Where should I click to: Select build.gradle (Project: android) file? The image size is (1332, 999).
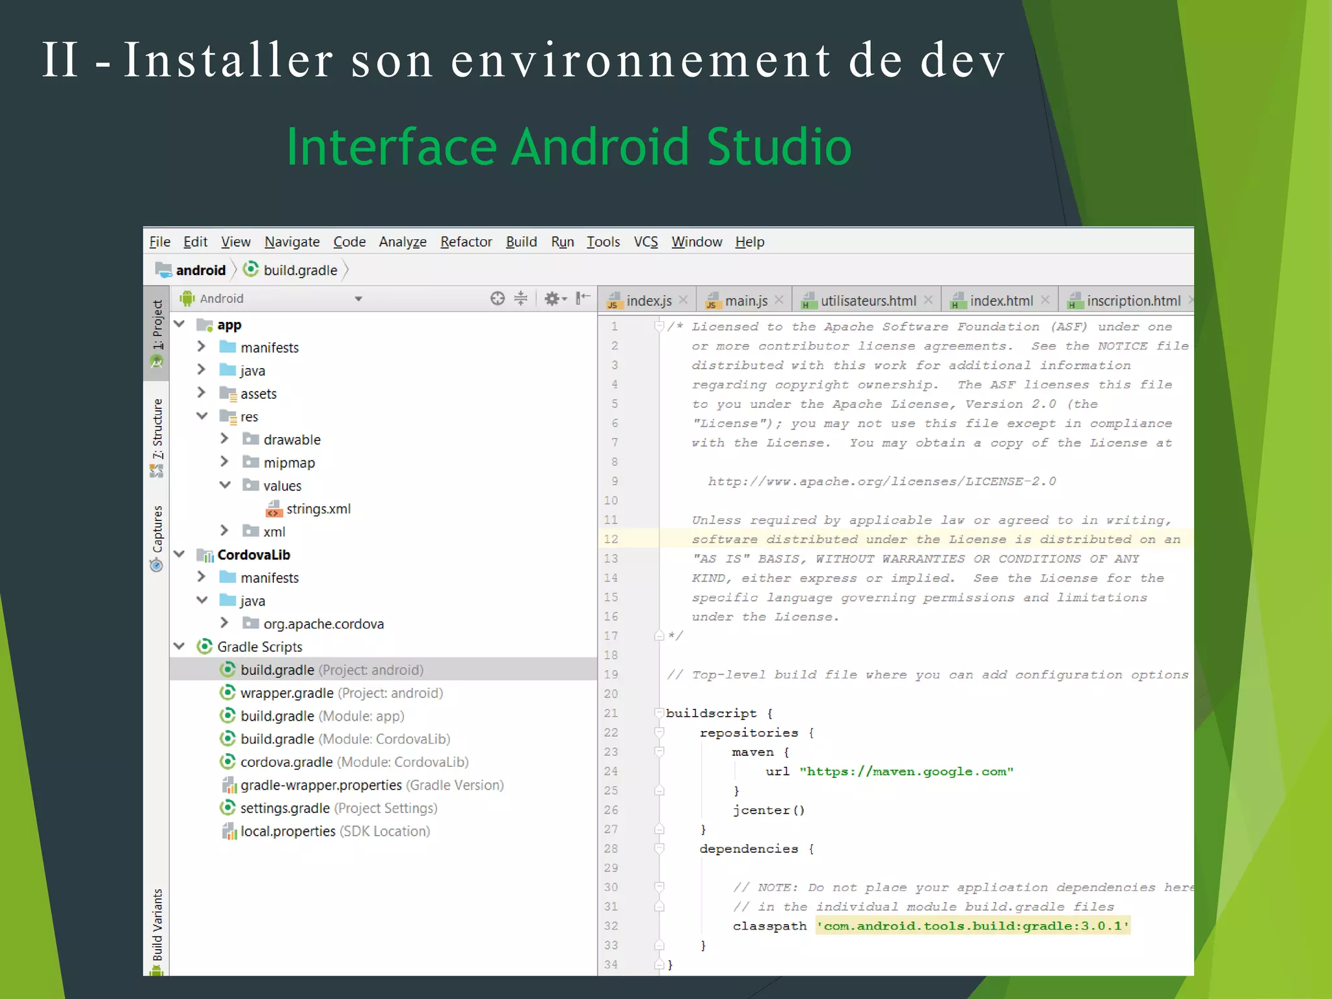click(x=383, y=669)
